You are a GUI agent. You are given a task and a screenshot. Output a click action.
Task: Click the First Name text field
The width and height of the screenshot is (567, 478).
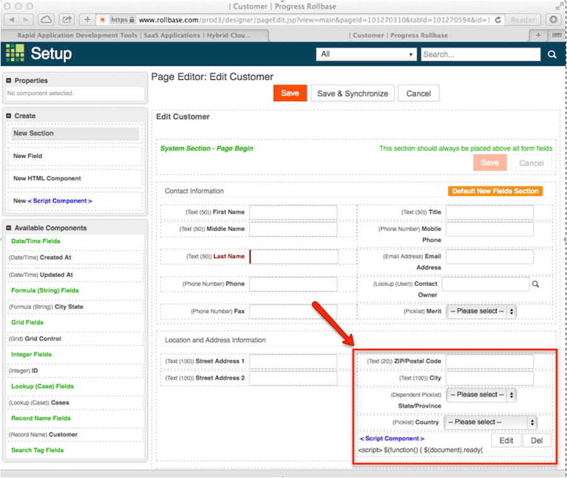tap(293, 212)
